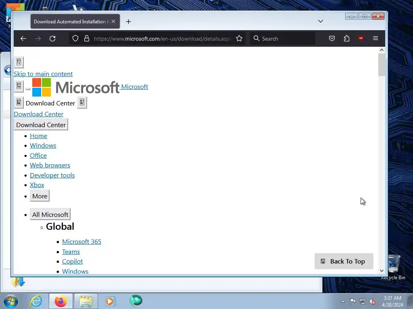413x309 pixels.
Task: Launch Internet Explorer from the taskbar
Action: [36, 301]
